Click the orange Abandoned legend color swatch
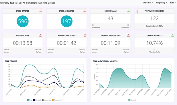Screen dimensions: 177x105 click(53, 100)
